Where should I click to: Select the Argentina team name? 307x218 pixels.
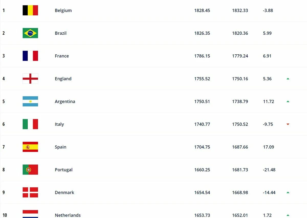point(65,102)
